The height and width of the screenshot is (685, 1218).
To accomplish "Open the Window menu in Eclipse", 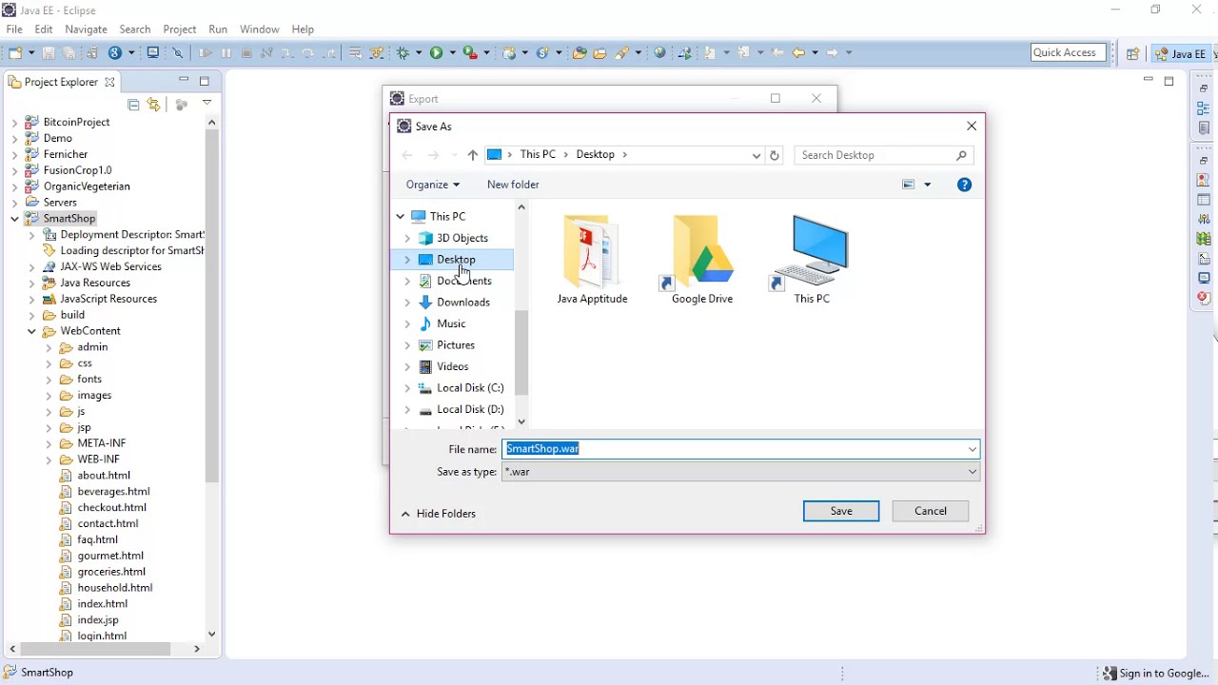I will (x=260, y=29).
